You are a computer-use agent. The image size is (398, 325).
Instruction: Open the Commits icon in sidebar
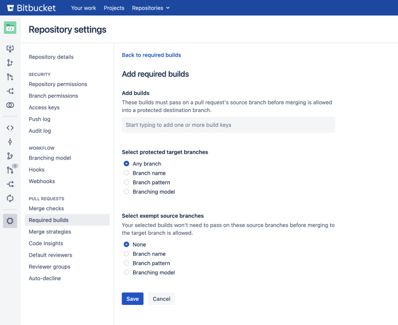[x=10, y=142]
